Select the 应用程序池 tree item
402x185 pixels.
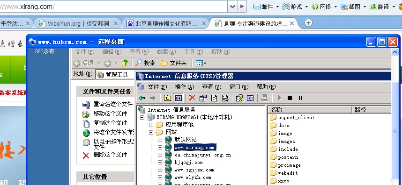point(179,125)
